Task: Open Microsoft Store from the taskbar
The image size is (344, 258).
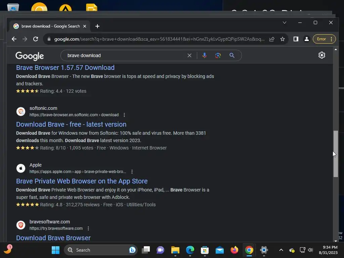Action: tap(205, 250)
